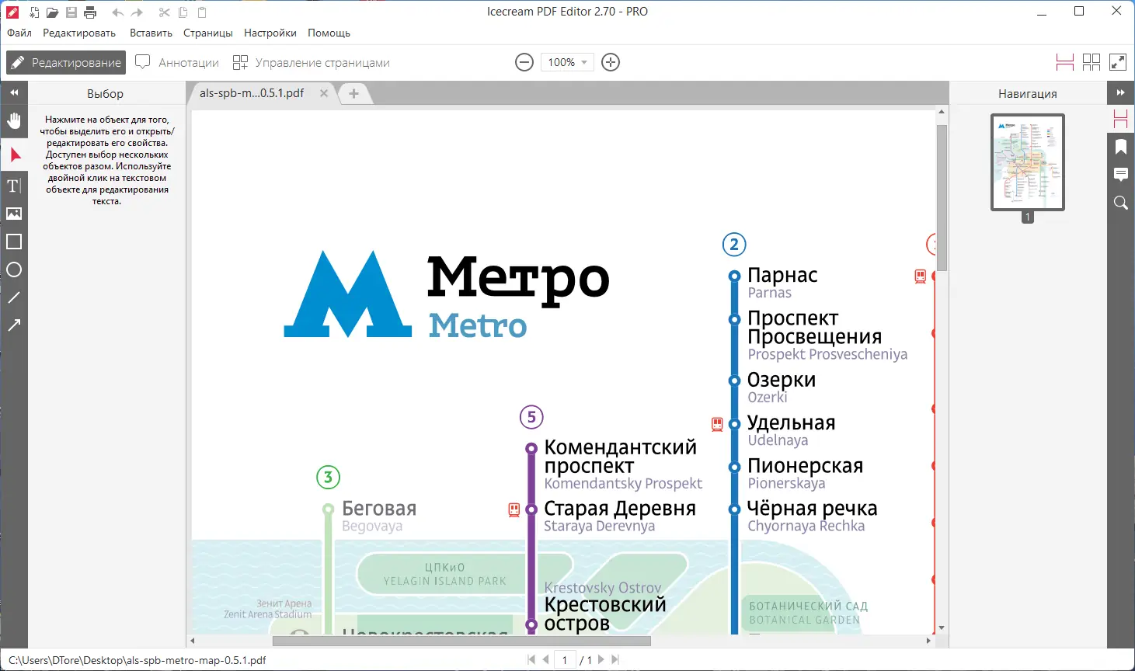This screenshot has width=1135, height=671.
Task: Pick the Rectangle drawing tool
Action: point(14,242)
